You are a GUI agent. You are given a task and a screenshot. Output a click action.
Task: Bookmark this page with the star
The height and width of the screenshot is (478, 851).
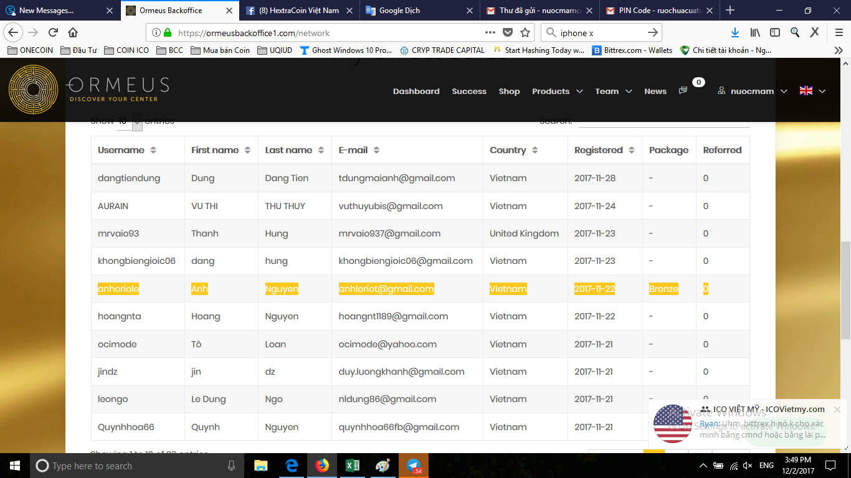pos(525,32)
